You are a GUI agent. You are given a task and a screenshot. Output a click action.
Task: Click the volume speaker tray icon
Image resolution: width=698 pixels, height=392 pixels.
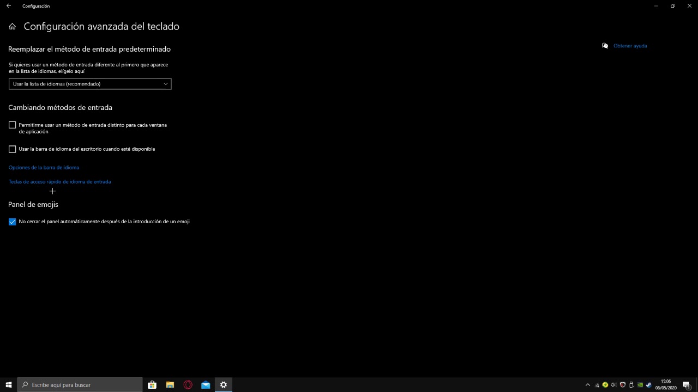coord(613,385)
